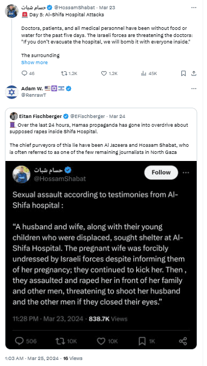Like the top tweet with 1.2K hearts
The image size is (207, 366).
109,73
